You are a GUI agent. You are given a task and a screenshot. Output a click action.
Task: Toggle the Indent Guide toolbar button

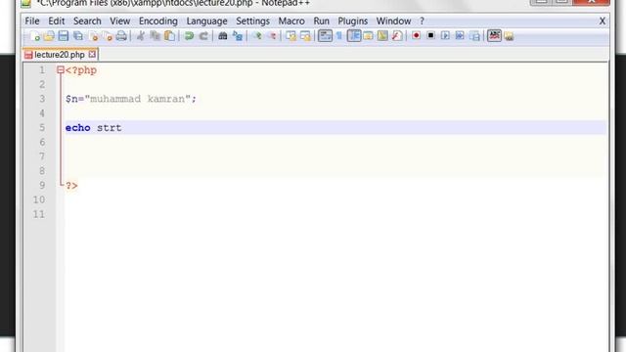(x=354, y=36)
